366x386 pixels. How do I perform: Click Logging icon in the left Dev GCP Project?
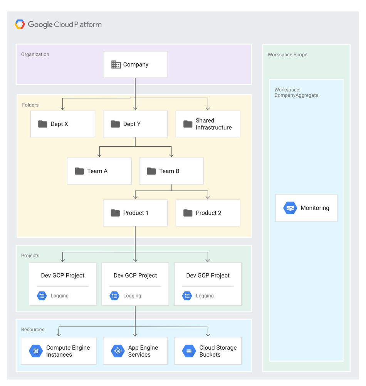(42, 296)
